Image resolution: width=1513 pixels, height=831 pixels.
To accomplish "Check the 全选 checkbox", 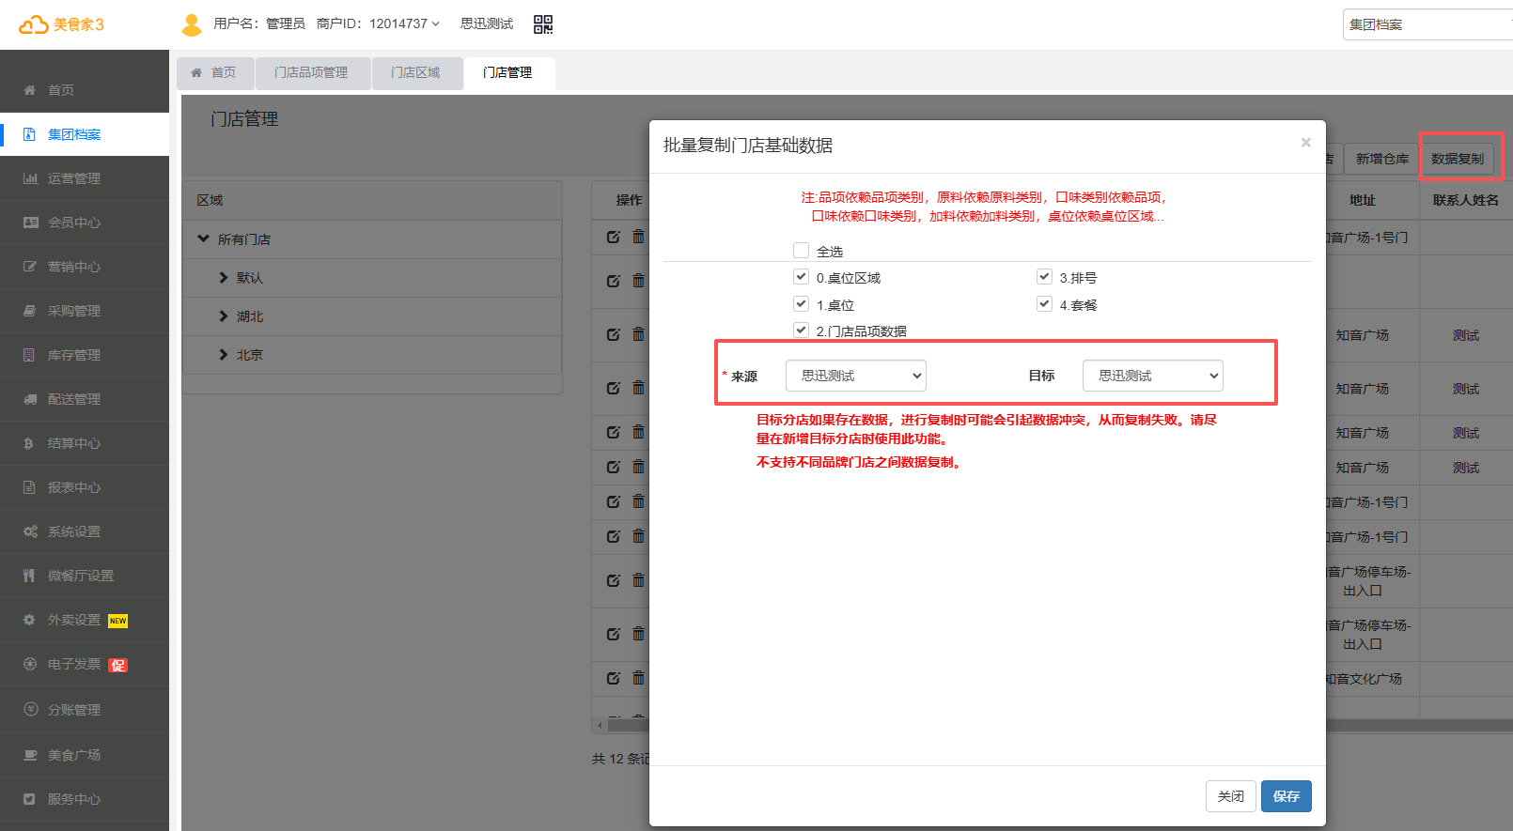I will click(x=801, y=251).
